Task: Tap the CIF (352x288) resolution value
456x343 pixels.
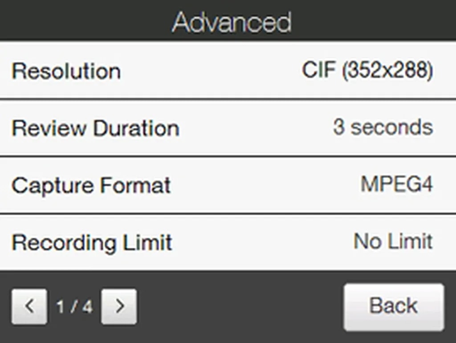Action: (367, 71)
